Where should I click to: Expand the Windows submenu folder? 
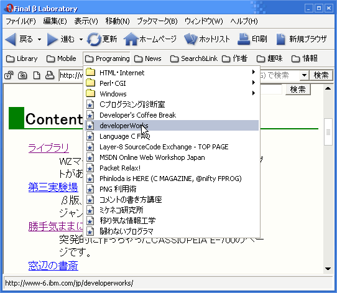click(172, 94)
